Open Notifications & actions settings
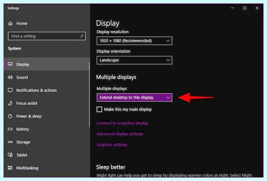This screenshot has width=267, height=181. coord(36,90)
